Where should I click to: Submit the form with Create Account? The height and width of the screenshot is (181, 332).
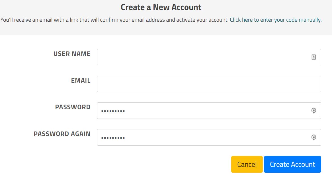pyautogui.click(x=292, y=164)
